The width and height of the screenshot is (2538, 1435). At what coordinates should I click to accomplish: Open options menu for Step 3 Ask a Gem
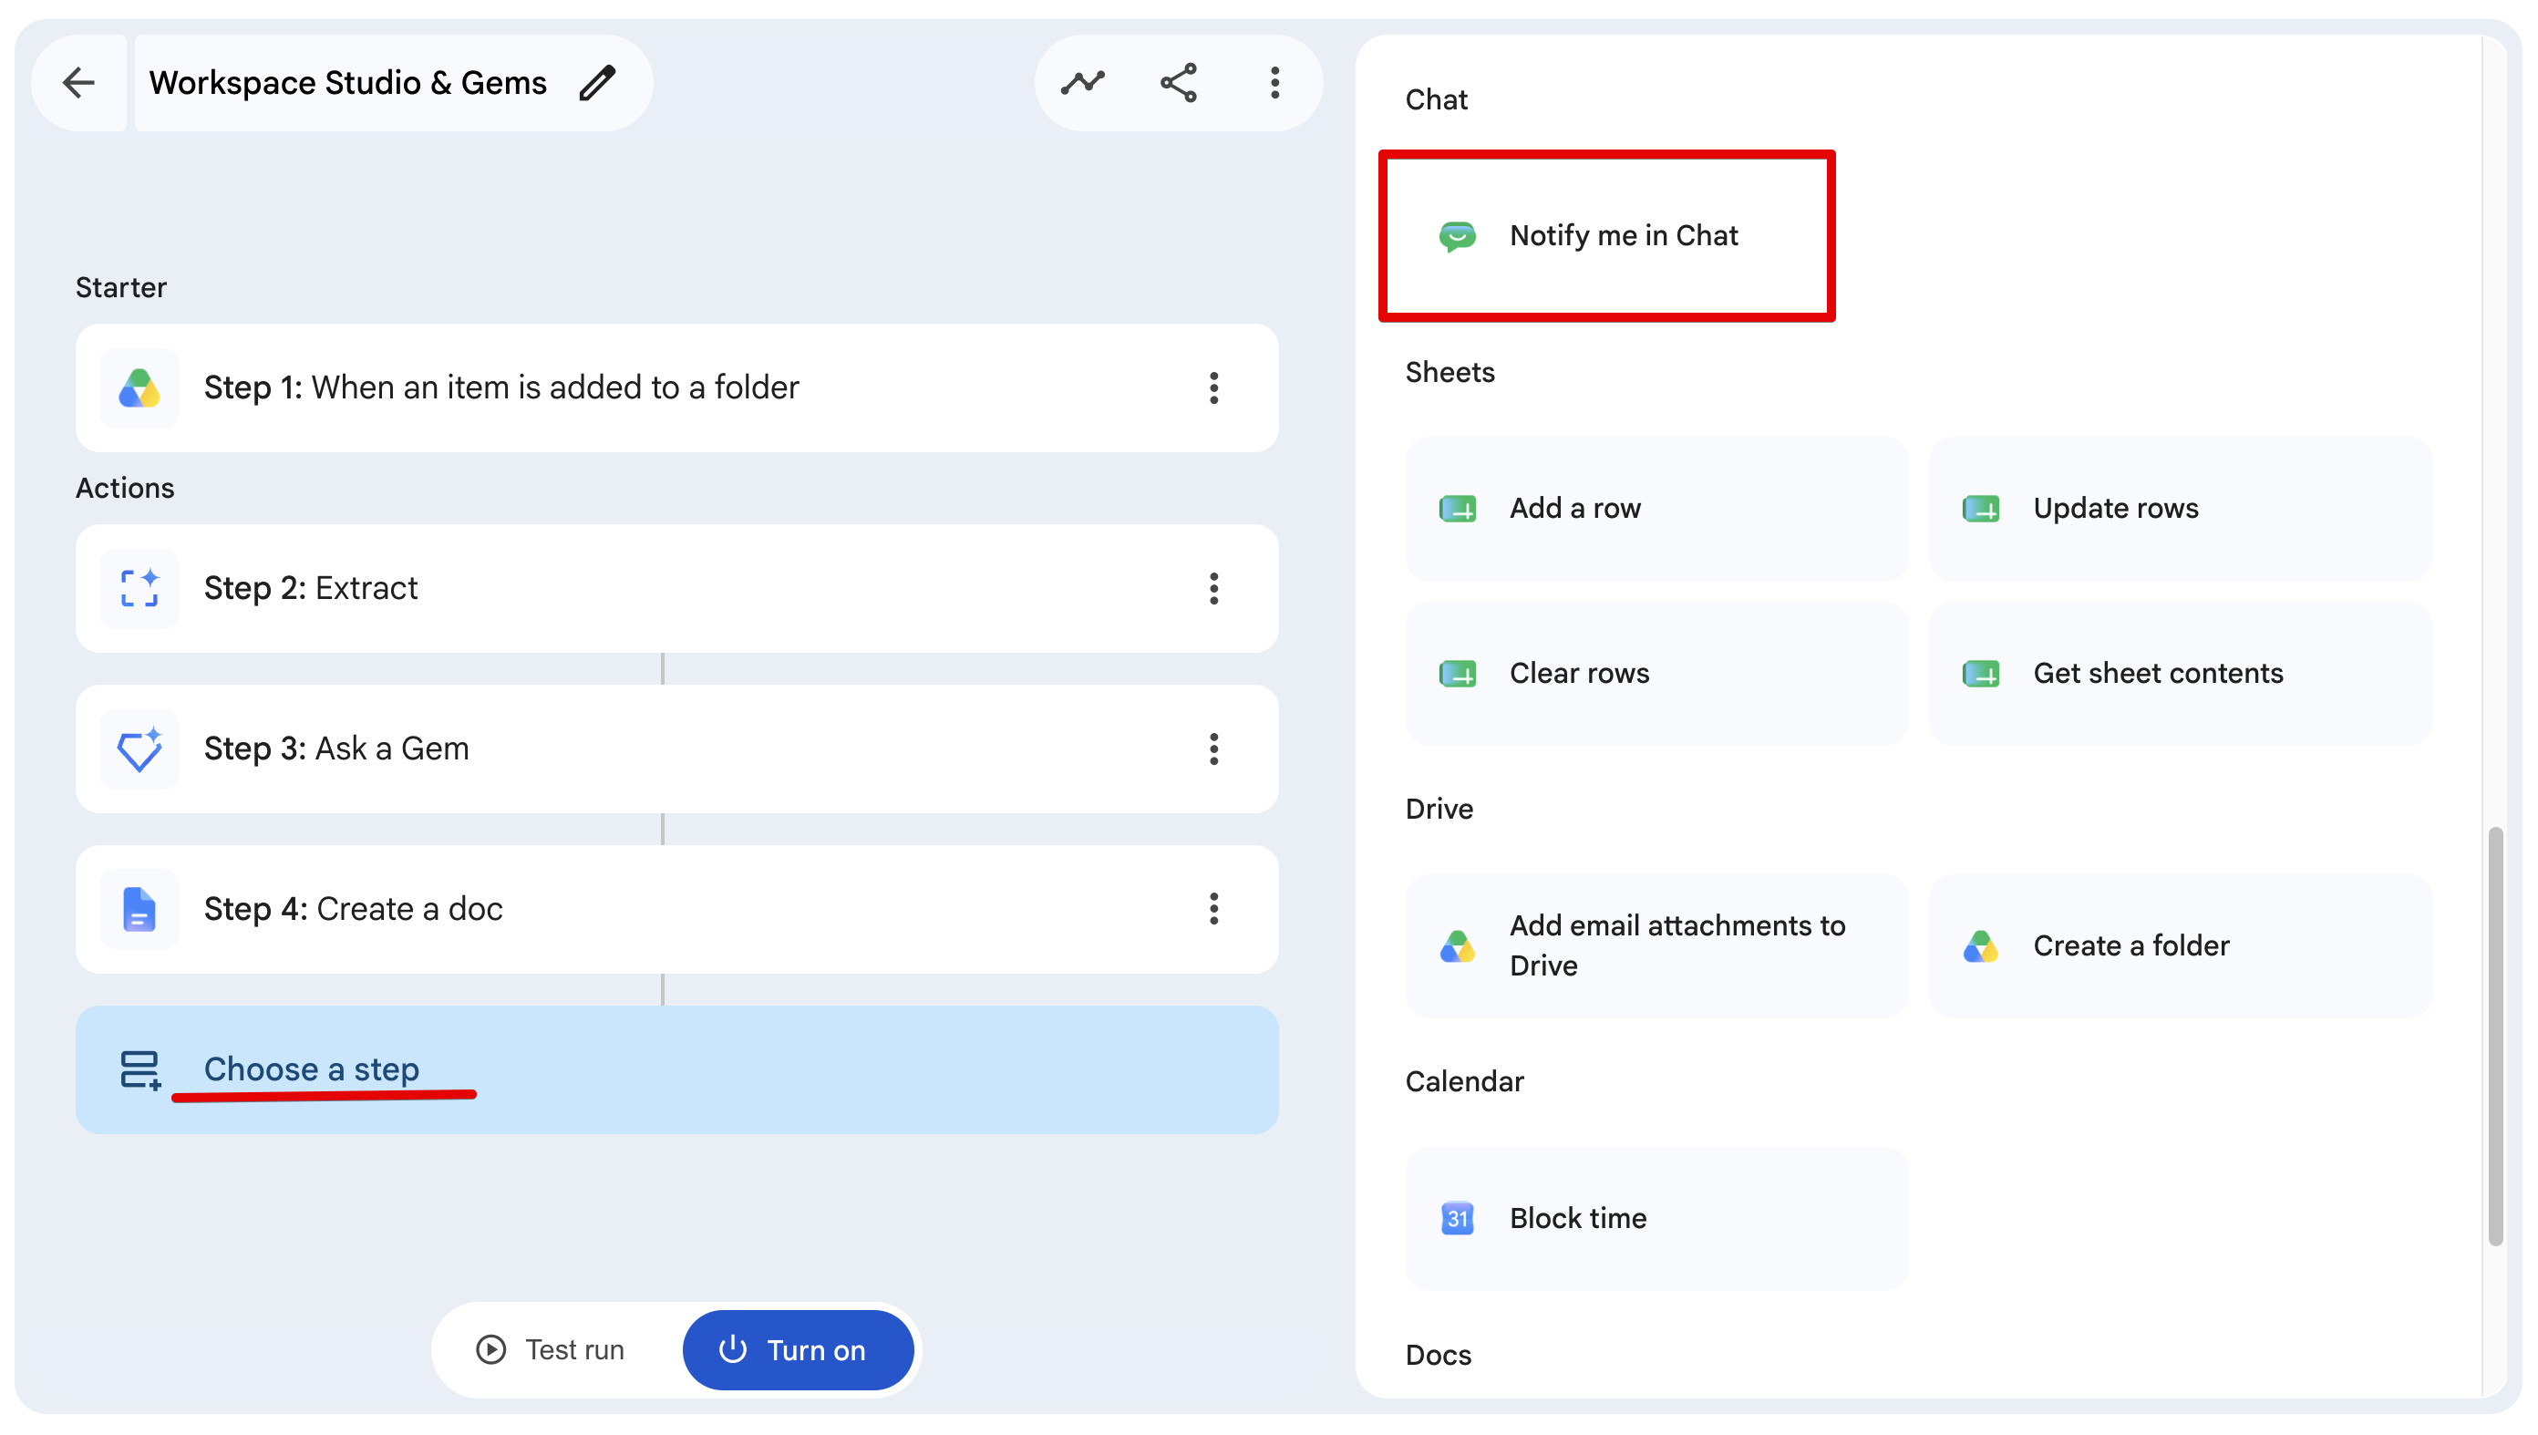(x=1213, y=749)
